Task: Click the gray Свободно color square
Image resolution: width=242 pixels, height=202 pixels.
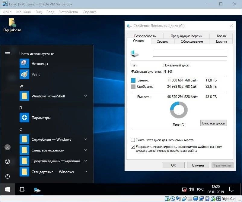Action: click(133, 87)
